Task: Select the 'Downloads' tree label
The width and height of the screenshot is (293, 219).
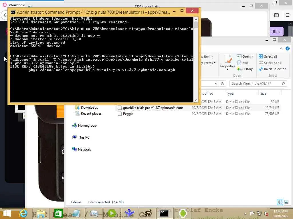Action: pyautogui.click(x=89, y=108)
